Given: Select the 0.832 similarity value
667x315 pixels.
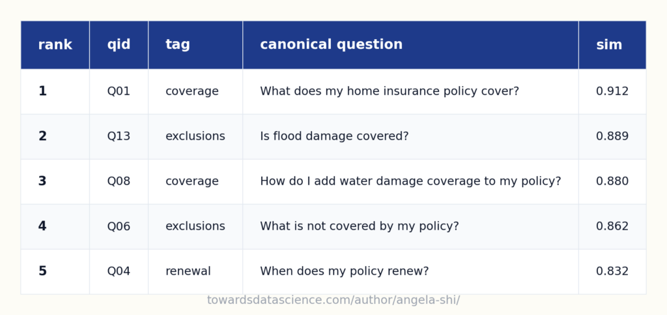Looking at the screenshot, I should (x=612, y=271).
